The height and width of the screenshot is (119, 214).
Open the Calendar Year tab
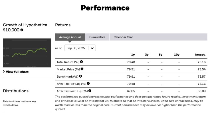(123, 37)
